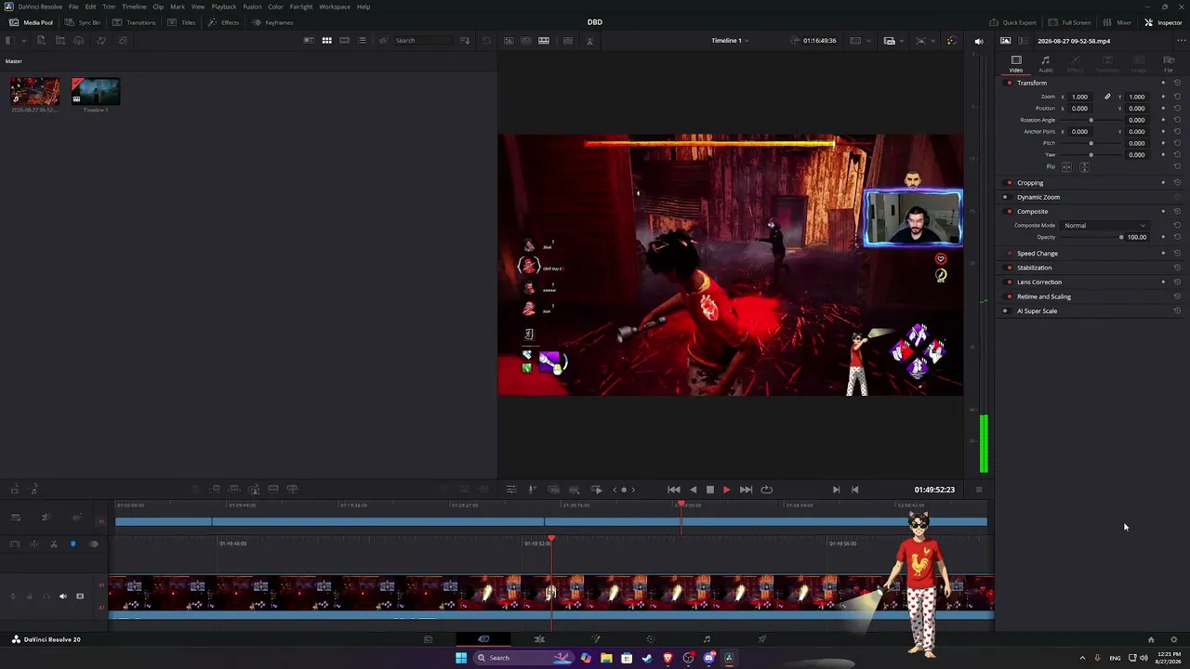Toggle the Retime and Scaling switch
The image size is (1190, 669).
(x=1009, y=296)
